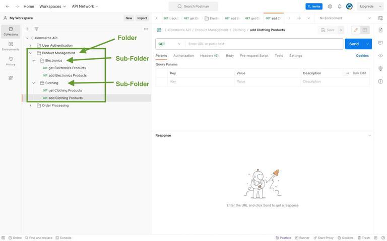Open the help icon in the status bar
The width and height of the screenshot is (387, 241).
[383, 238]
